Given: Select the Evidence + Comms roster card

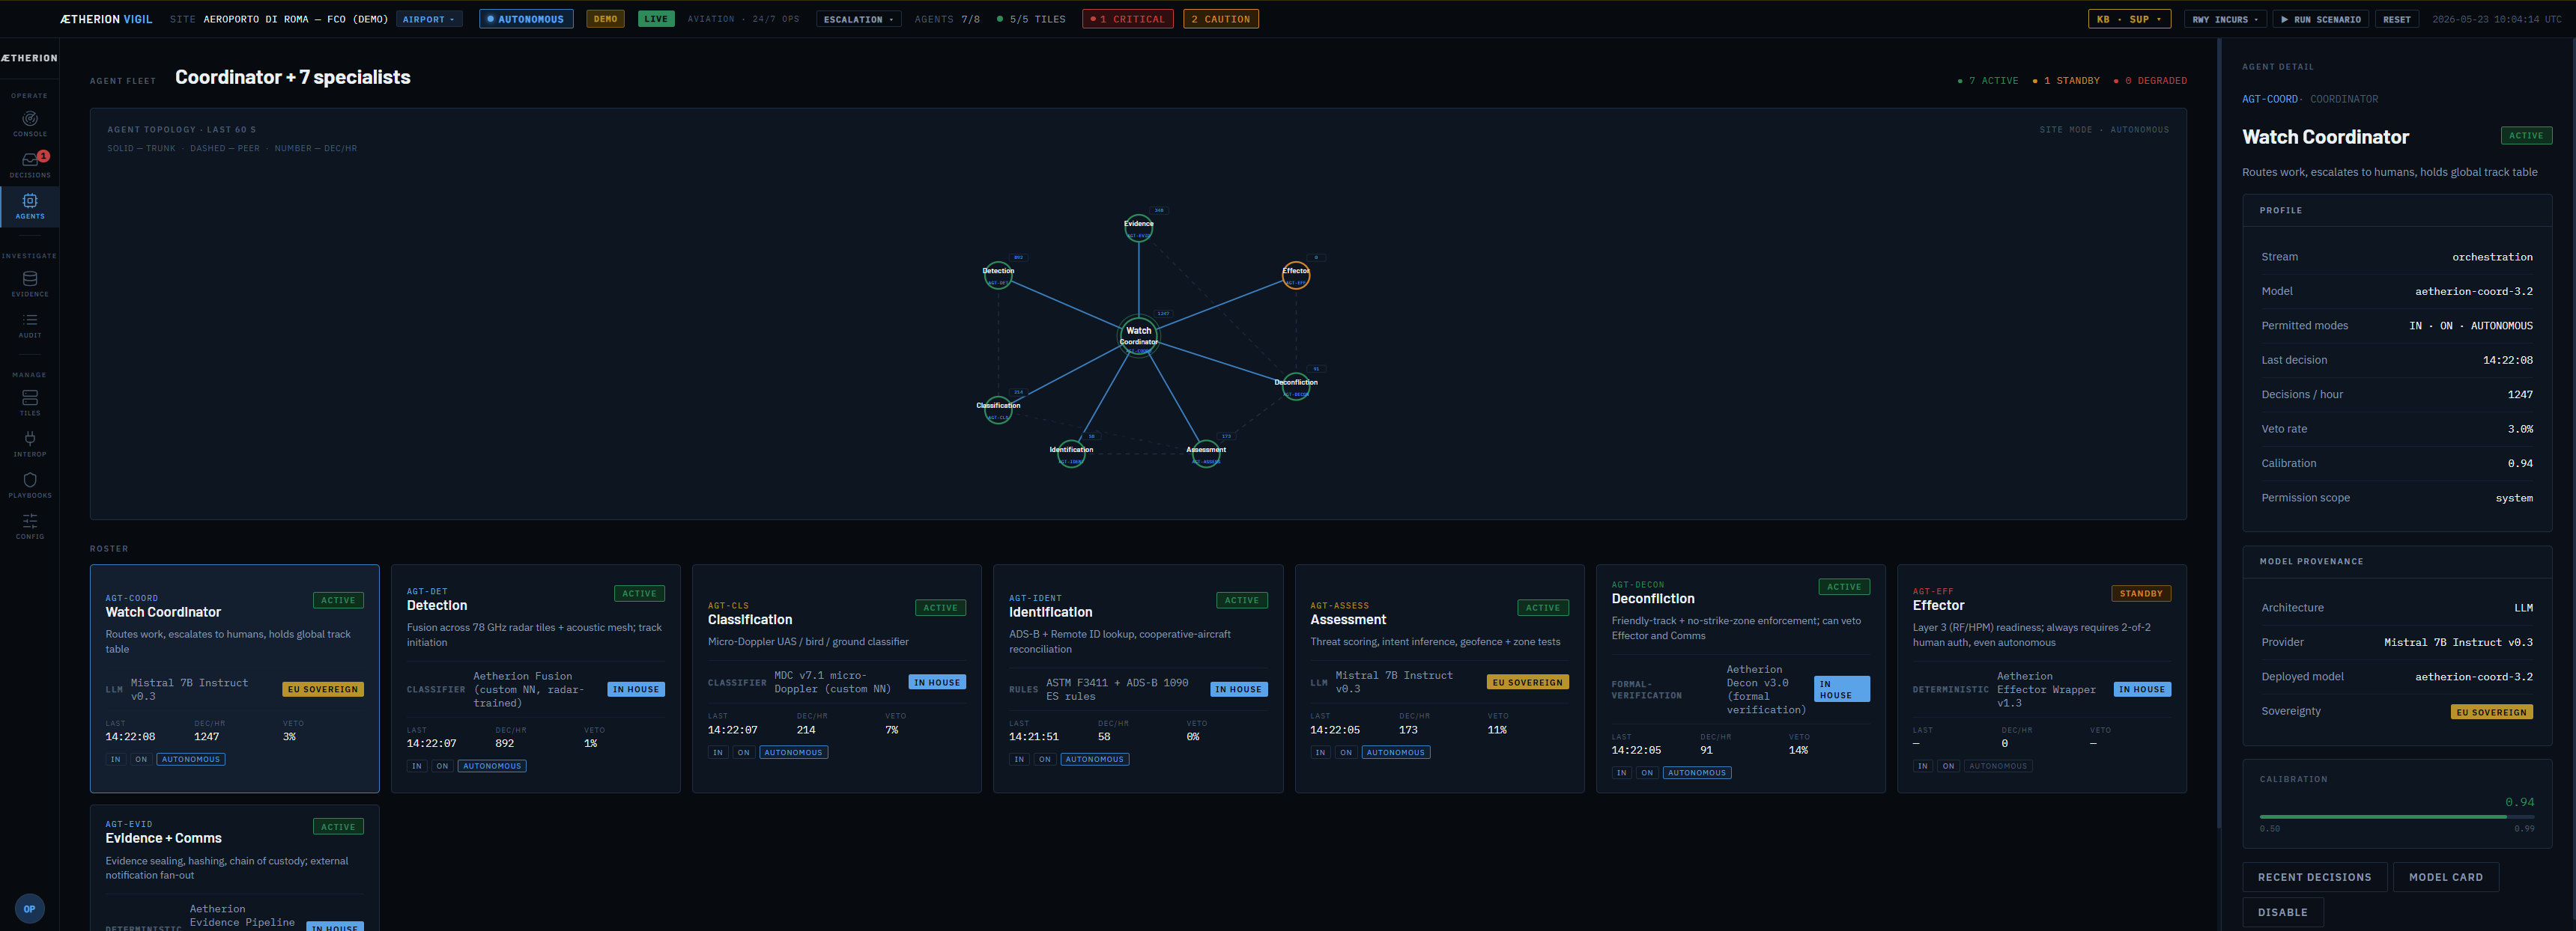Looking at the screenshot, I should point(234,867).
